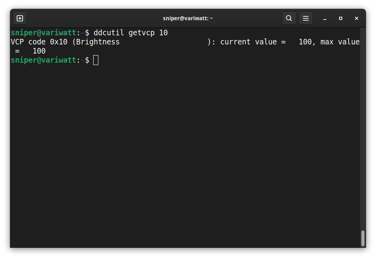This screenshot has width=376, height=259.
Task: Open the terminal search tool
Action: click(289, 18)
